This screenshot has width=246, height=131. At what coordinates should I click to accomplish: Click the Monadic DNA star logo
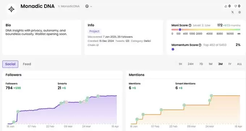[x=12, y=9]
